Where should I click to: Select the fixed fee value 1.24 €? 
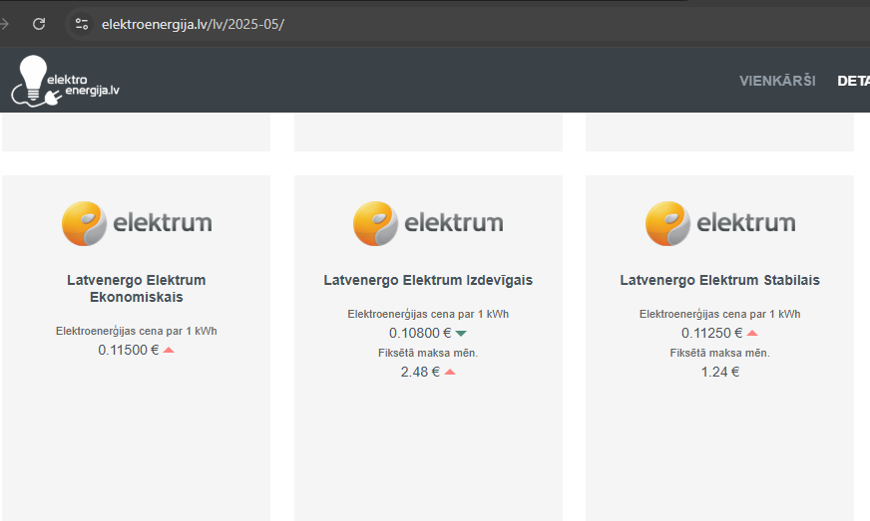click(x=720, y=372)
